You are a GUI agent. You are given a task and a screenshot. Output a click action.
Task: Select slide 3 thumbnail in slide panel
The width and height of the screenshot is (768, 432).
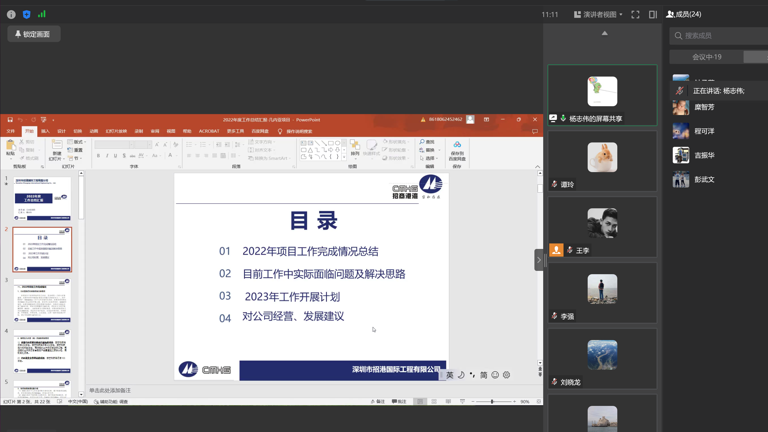click(x=42, y=300)
